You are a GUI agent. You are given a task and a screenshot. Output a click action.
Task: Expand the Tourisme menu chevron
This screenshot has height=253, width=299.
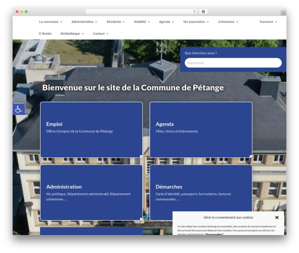[276, 22]
